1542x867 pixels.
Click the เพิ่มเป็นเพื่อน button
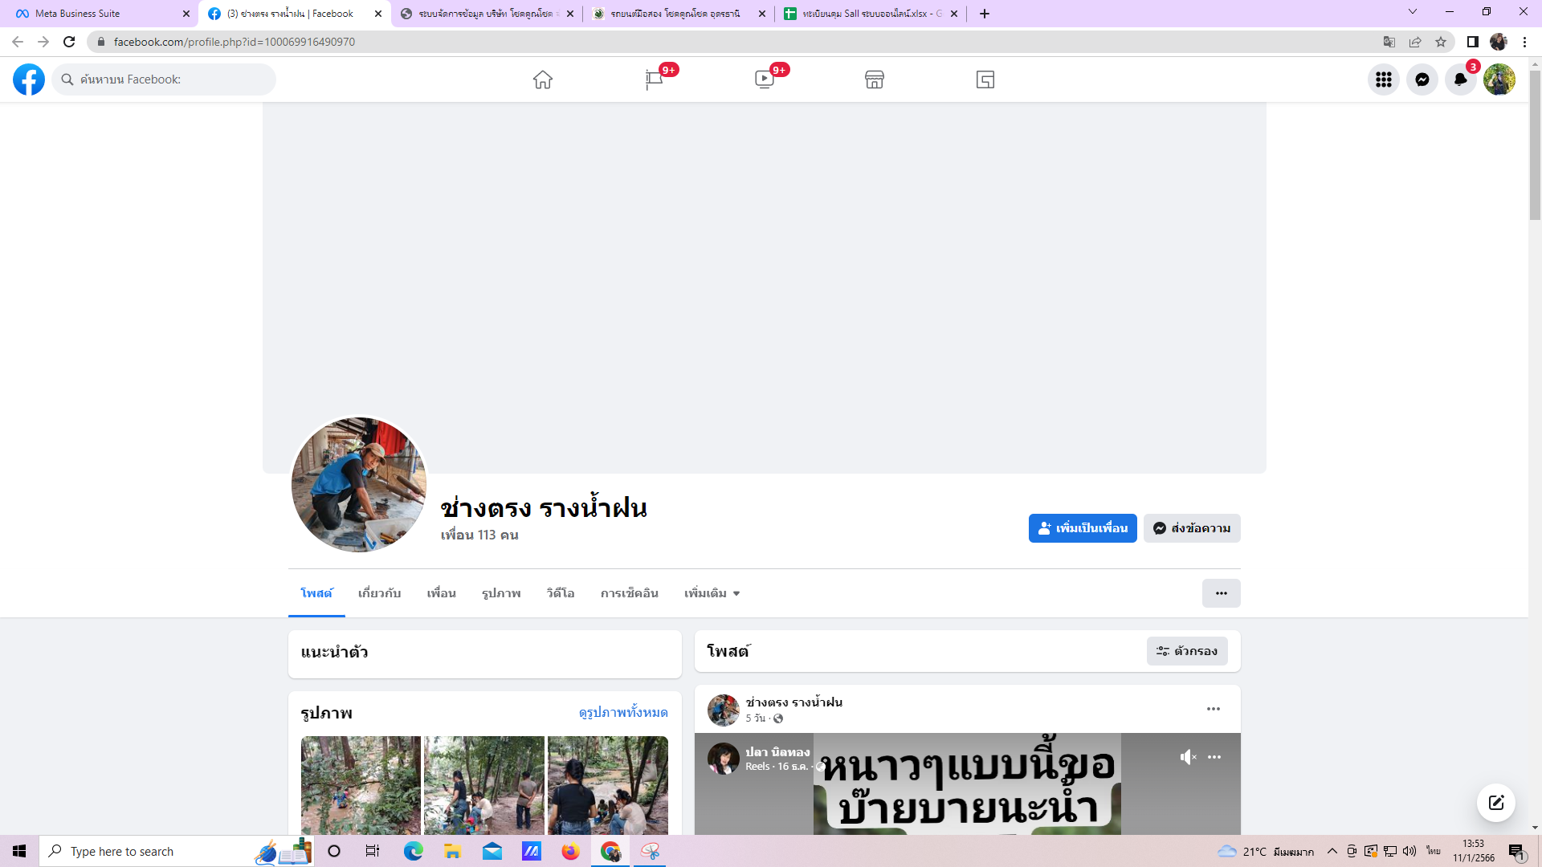[x=1083, y=528]
